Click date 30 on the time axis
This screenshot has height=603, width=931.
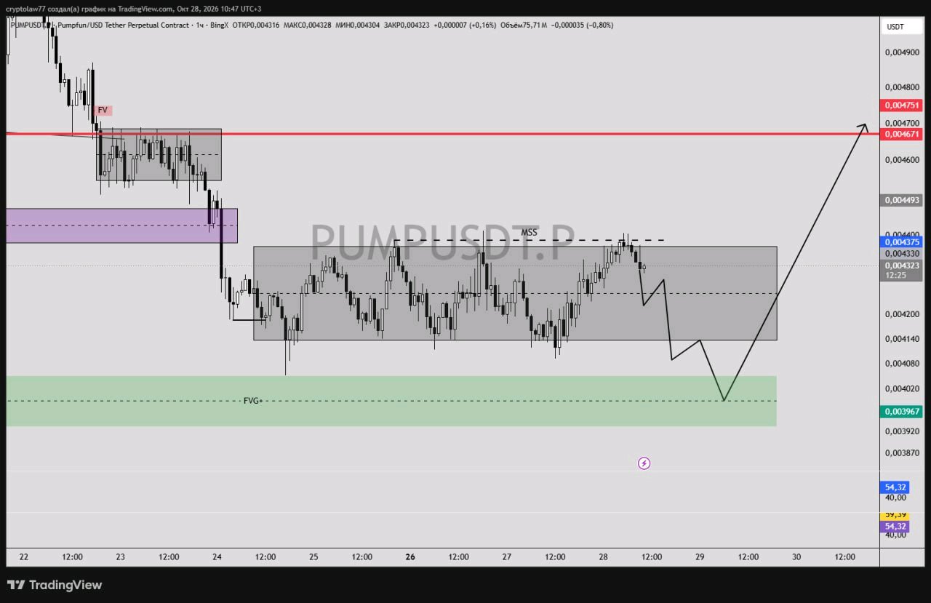[x=796, y=557]
